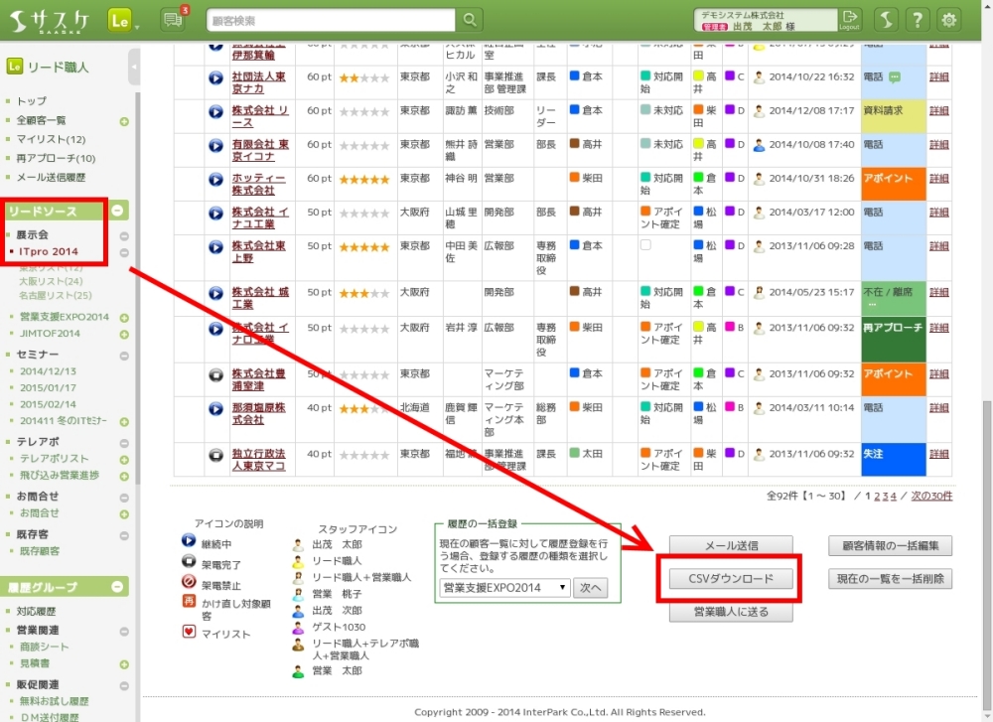Click stop status icon beside 独立行政法人東京マコ
The width and height of the screenshot is (993, 722).
tap(216, 454)
